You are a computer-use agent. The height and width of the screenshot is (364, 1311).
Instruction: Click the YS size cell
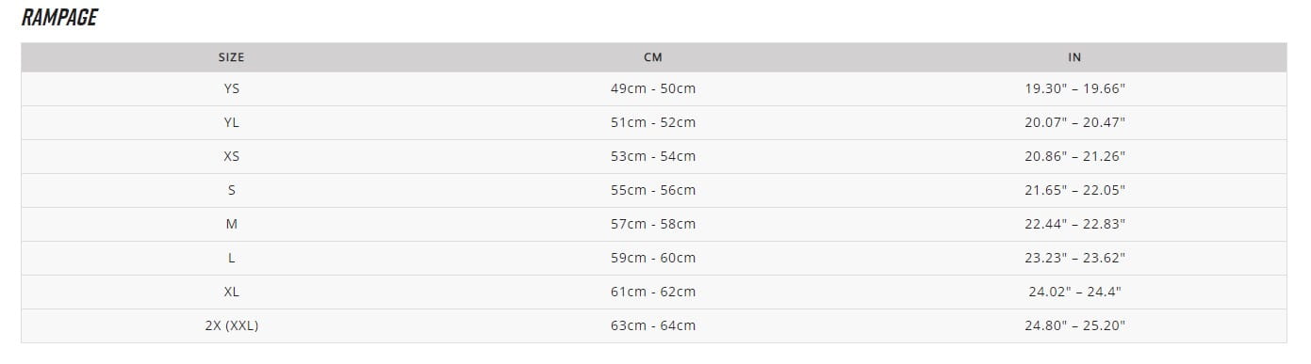click(x=231, y=88)
